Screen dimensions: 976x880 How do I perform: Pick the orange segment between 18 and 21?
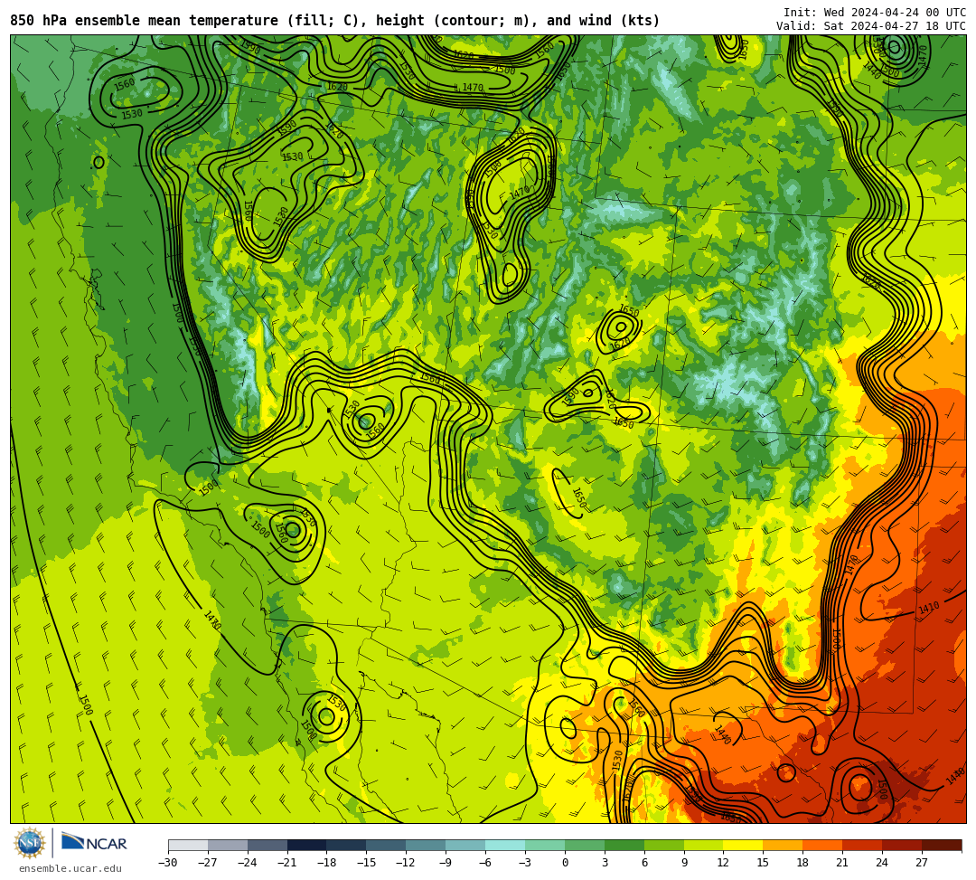coord(823,845)
